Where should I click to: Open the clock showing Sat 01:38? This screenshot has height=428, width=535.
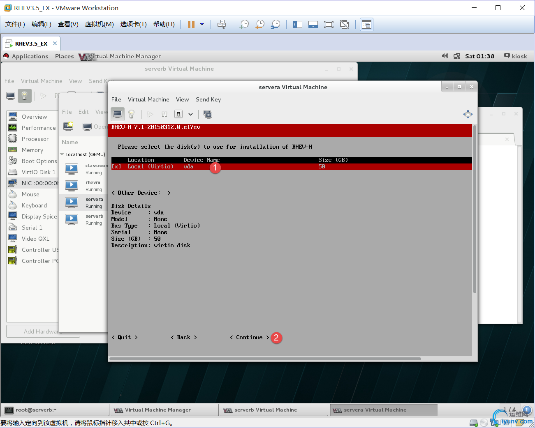coord(480,56)
